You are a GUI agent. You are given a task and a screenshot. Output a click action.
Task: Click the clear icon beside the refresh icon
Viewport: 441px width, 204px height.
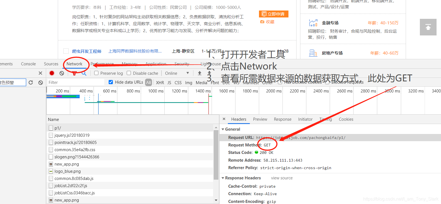pyautogui.click(x=41, y=82)
